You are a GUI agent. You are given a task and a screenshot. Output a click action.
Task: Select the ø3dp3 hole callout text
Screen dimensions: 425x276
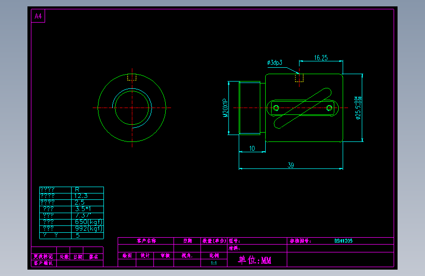pyautogui.click(x=275, y=63)
